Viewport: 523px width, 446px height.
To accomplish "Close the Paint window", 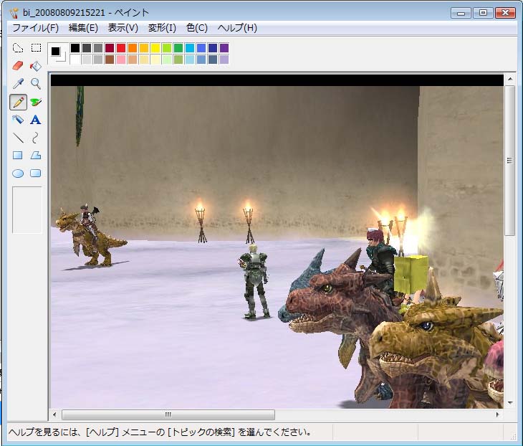I will pyautogui.click(x=506, y=13).
